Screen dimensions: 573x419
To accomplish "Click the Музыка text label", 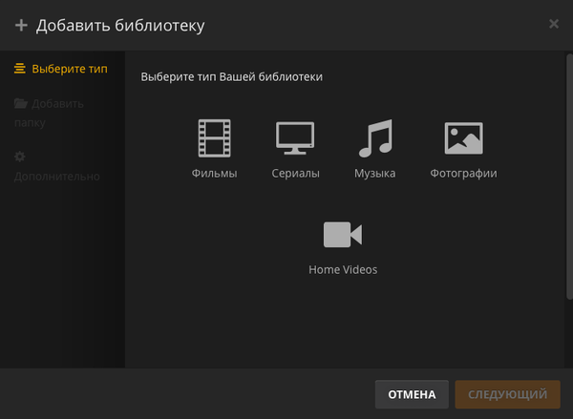I will point(374,173).
